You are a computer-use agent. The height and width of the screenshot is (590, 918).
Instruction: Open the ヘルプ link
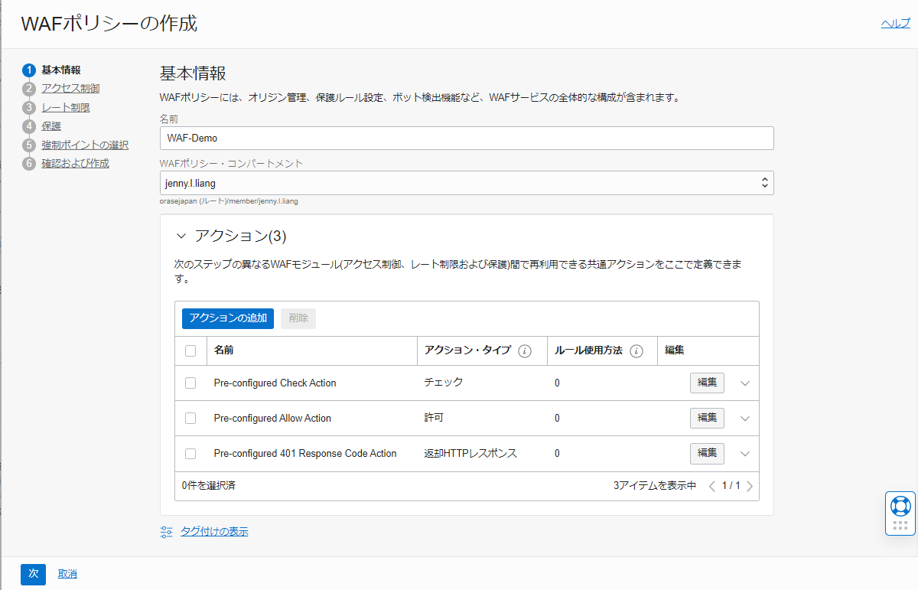coord(895,24)
